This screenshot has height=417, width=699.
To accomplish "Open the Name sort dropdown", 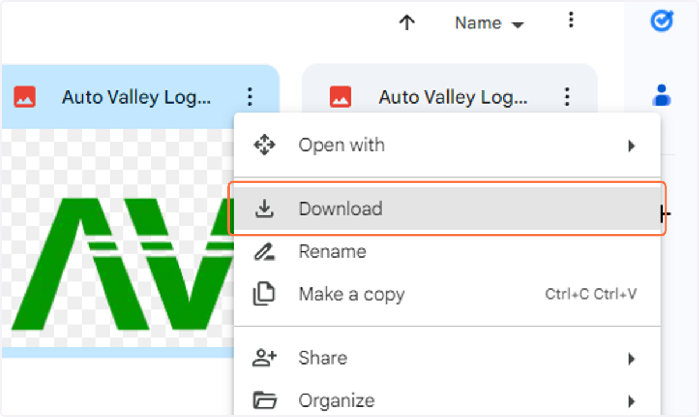I will 489,23.
